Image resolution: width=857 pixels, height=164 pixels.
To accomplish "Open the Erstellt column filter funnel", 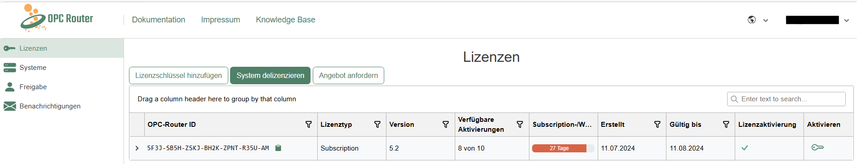I will coord(657,124).
